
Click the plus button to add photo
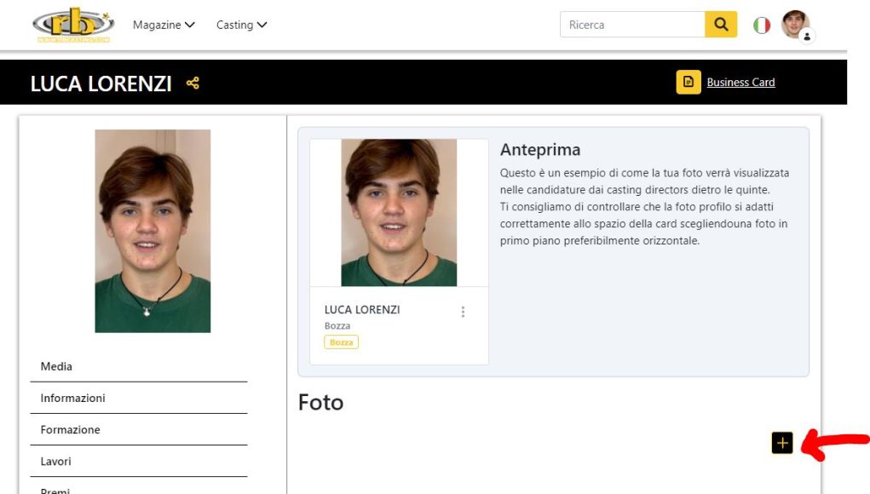tap(781, 443)
